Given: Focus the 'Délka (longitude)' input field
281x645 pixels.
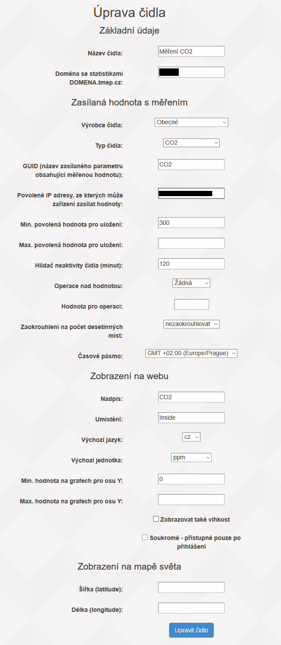Looking at the screenshot, I should point(191,608).
